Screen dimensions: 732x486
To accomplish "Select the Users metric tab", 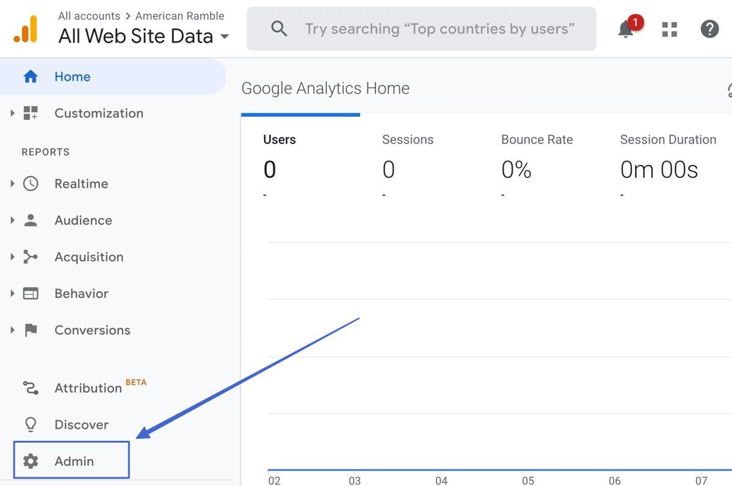I will 280,139.
